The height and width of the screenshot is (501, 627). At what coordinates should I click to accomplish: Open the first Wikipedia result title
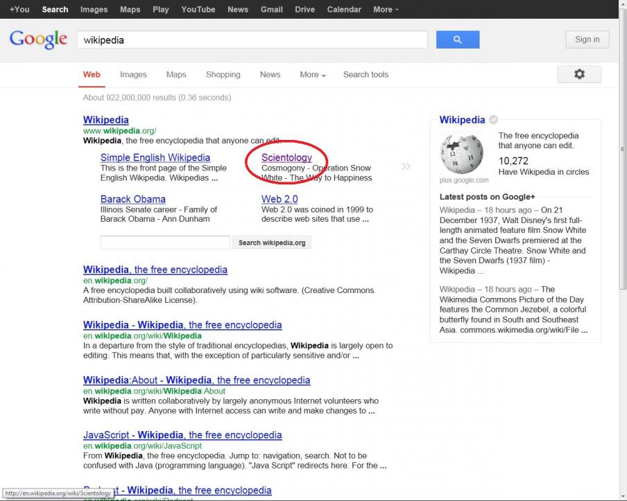point(106,120)
